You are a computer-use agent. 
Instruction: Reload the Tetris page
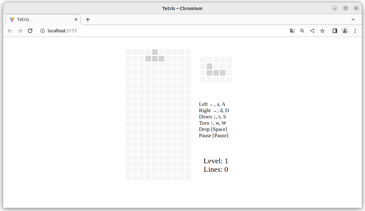coord(30,31)
